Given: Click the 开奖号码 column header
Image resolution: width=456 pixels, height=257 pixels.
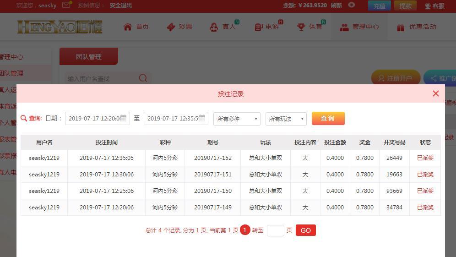Looking at the screenshot, I should click(394, 142).
